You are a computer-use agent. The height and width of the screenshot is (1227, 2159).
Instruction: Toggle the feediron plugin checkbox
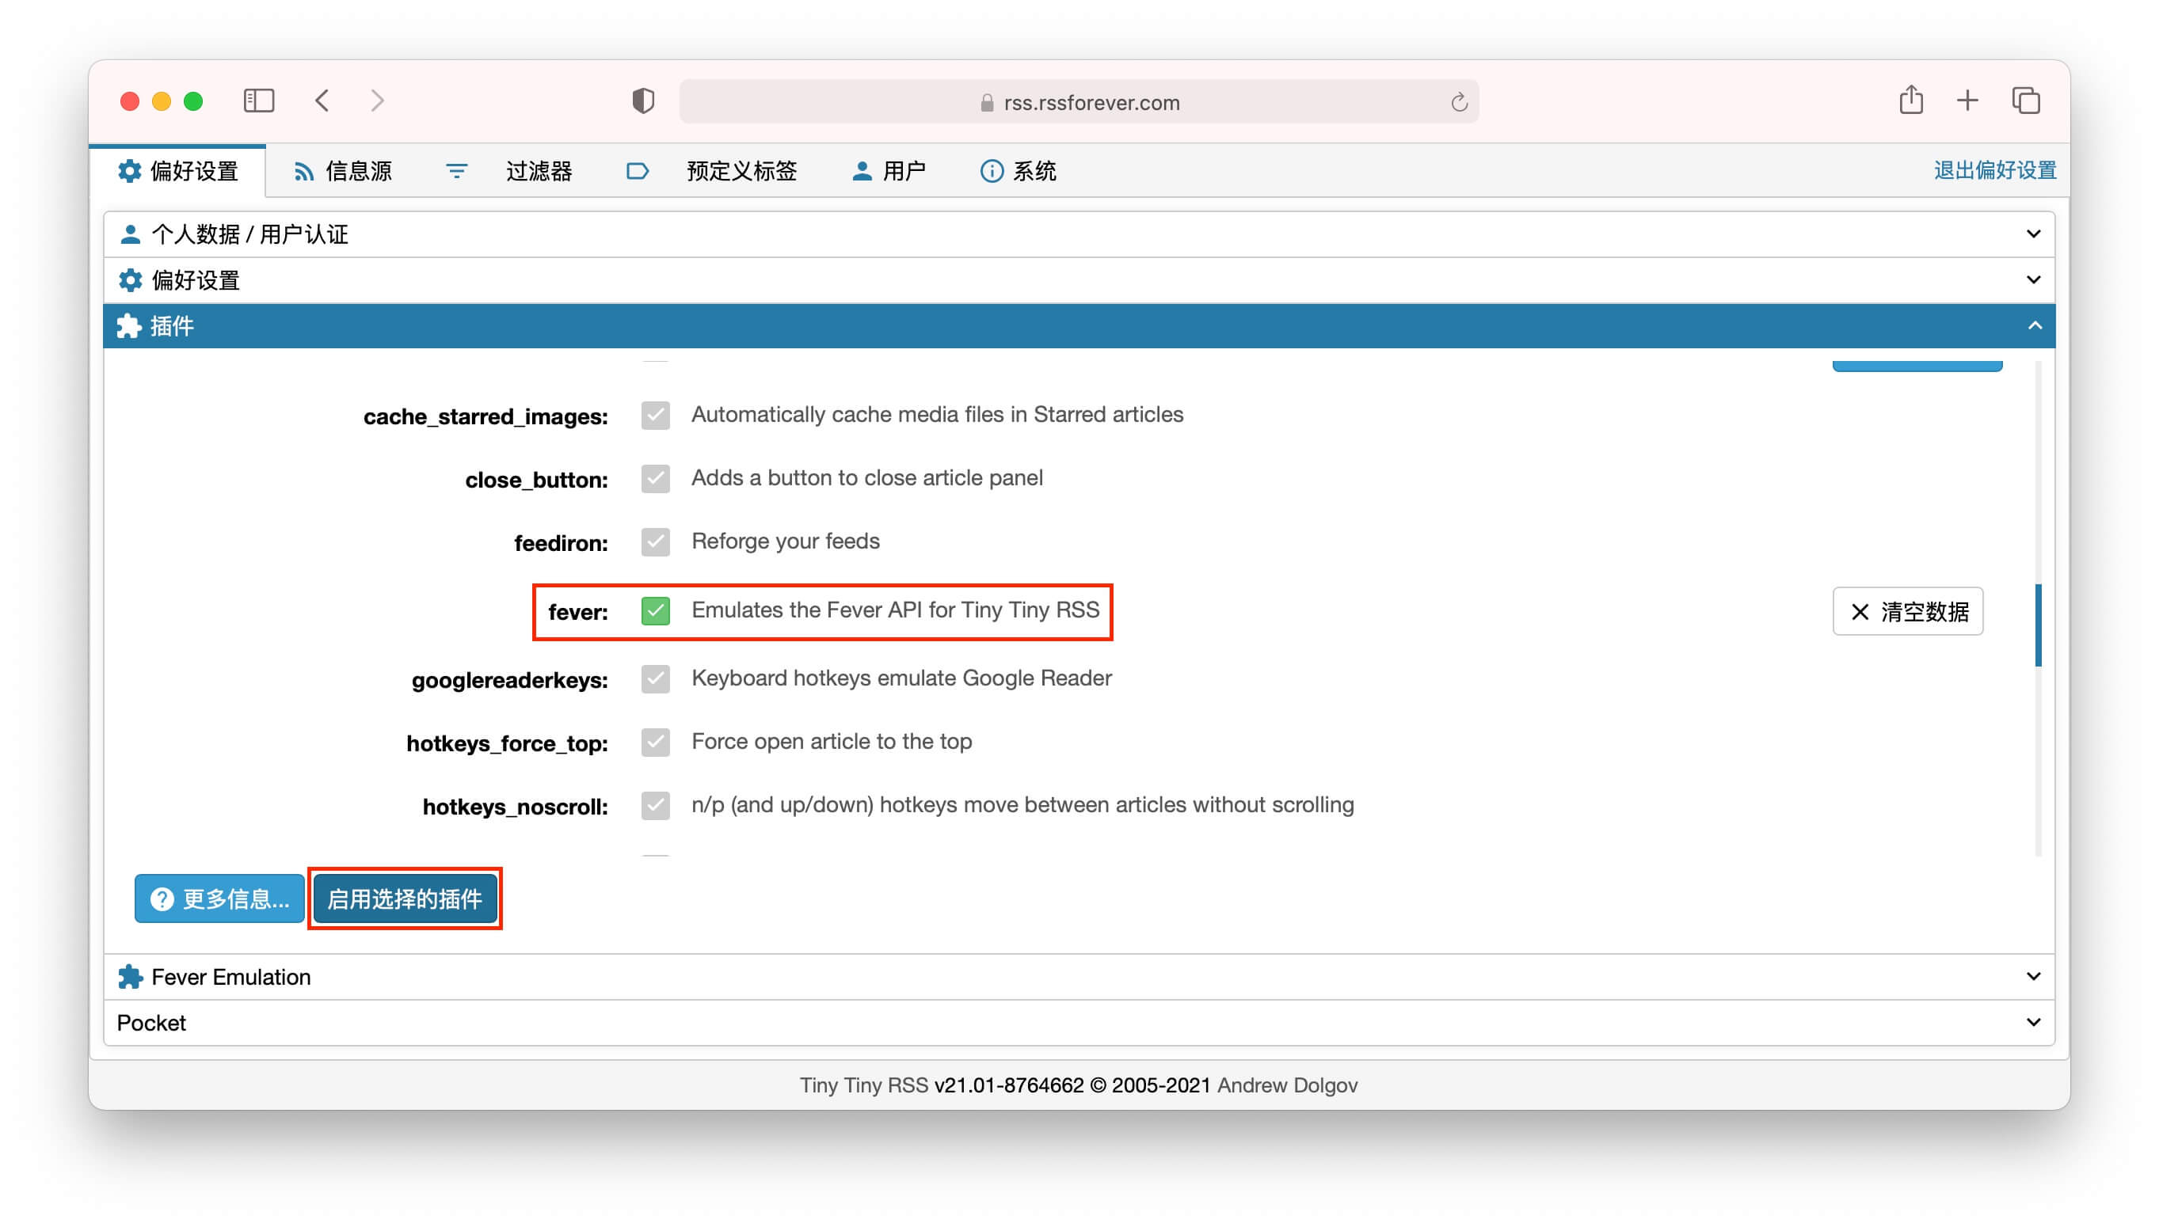655,542
